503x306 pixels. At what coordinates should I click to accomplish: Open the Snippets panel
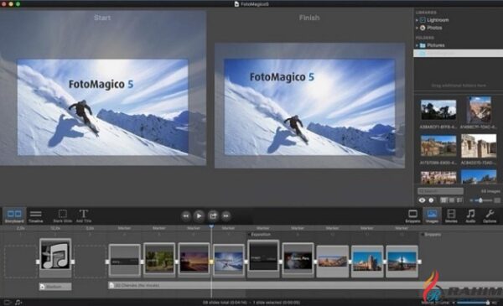tap(412, 215)
